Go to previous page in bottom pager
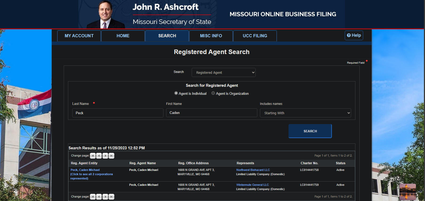This screenshot has height=201, width=425. coord(99,197)
